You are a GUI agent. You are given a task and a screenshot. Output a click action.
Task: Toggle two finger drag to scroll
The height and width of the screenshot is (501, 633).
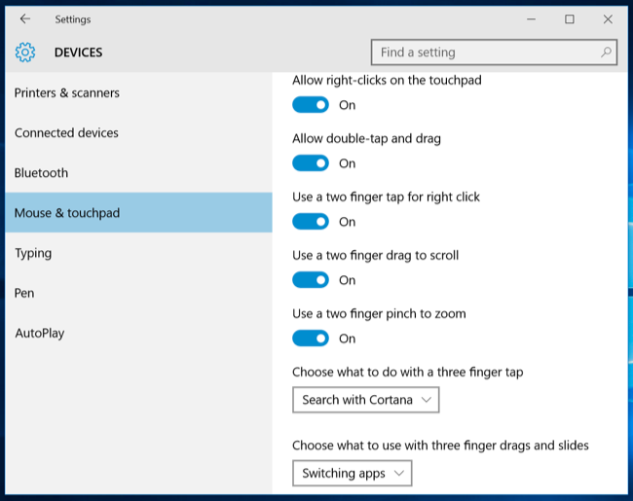tap(311, 280)
